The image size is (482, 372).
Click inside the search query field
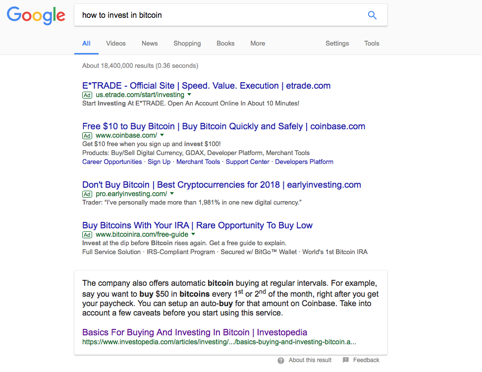coord(198,15)
